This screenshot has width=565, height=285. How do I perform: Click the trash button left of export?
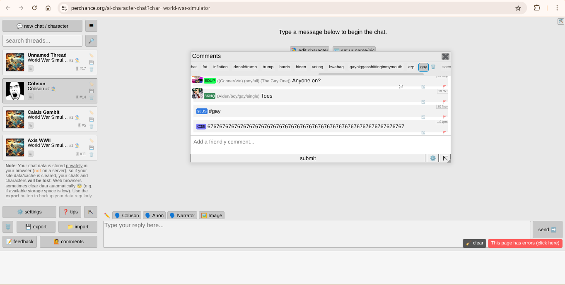click(x=8, y=227)
